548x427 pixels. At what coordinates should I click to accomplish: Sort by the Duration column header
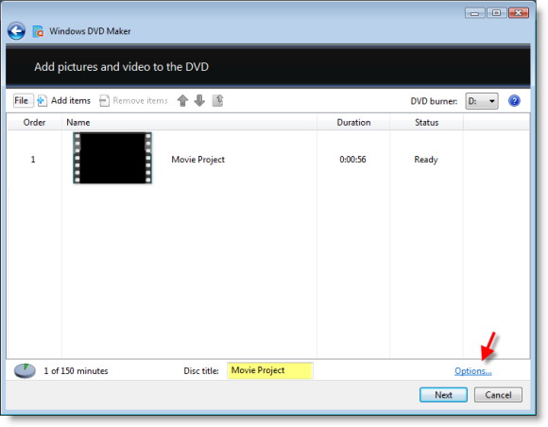pos(353,122)
